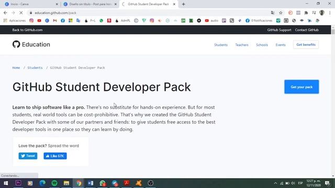Open the Chrome three-dot menu
This screenshot has width=335, height=188.
(x=330, y=13)
